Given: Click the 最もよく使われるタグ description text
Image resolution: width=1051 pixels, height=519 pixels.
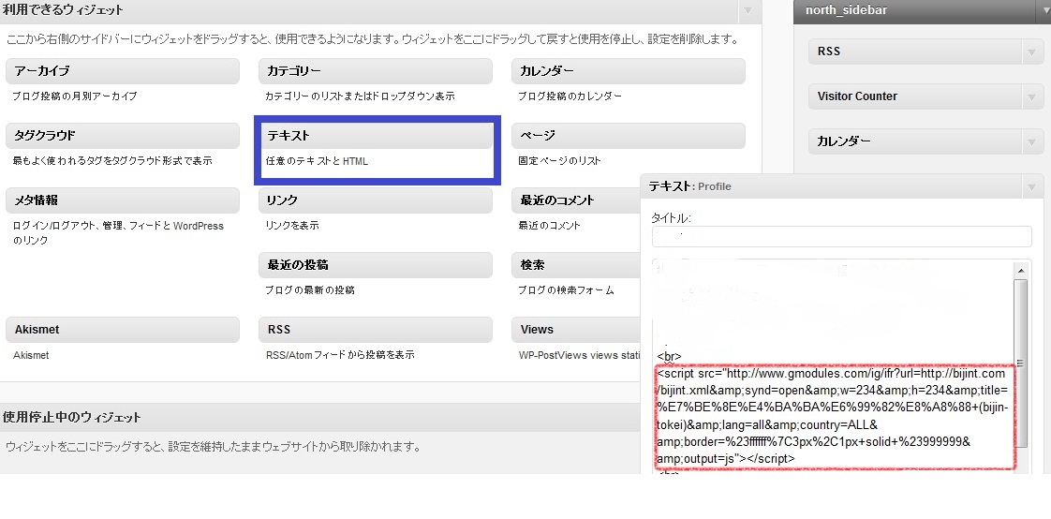Looking at the screenshot, I should [x=111, y=161].
